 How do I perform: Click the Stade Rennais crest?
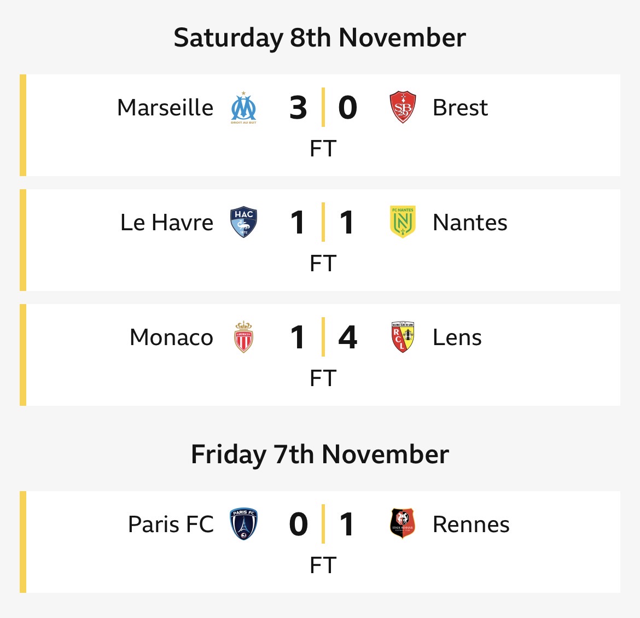(x=403, y=524)
